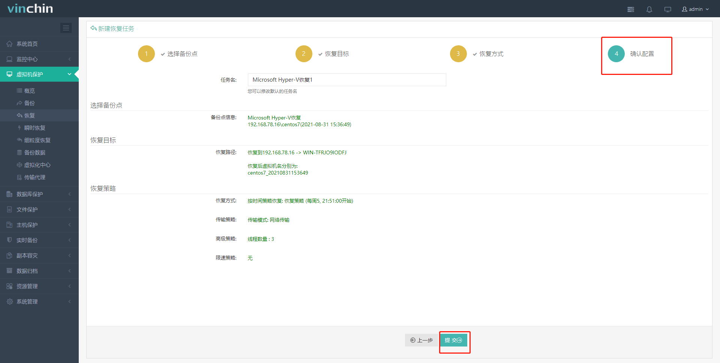Click the 192.168.78.16\centos7 backup point text

tap(299, 124)
